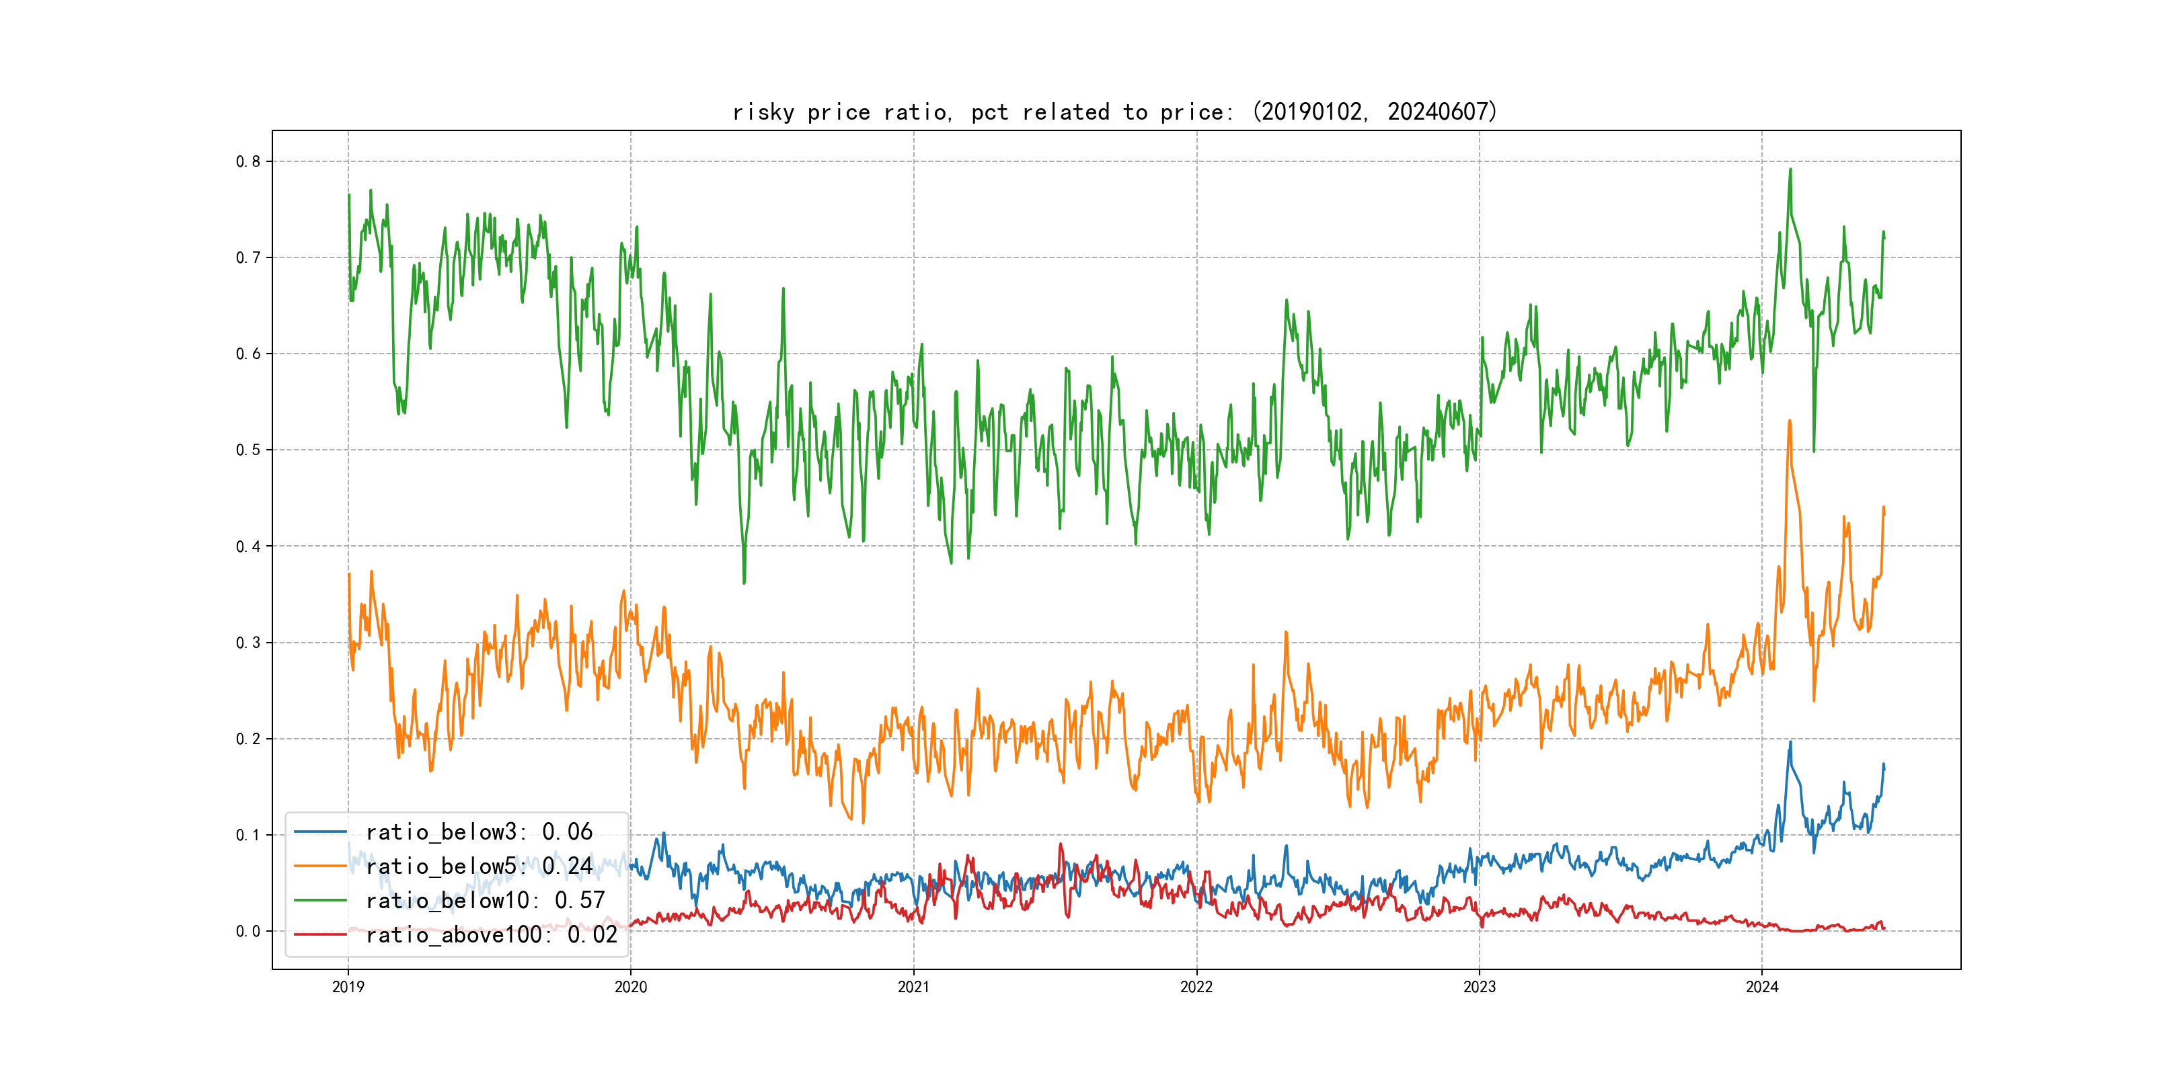Click the 0.5 y-axis tick label

point(248,450)
